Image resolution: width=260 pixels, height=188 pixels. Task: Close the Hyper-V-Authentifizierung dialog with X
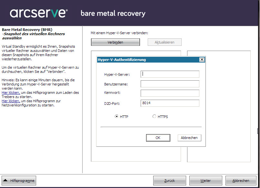click(x=202, y=59)
